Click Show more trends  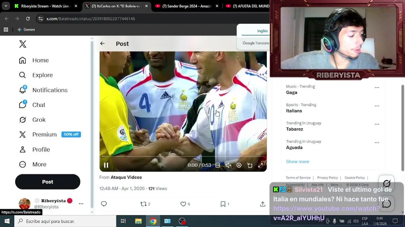point(297,161)
